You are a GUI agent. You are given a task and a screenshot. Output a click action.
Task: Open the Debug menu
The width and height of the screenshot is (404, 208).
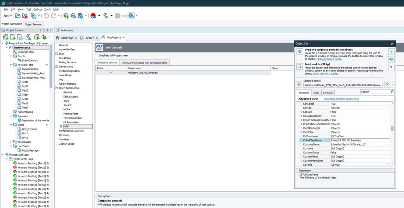(37, 9)
